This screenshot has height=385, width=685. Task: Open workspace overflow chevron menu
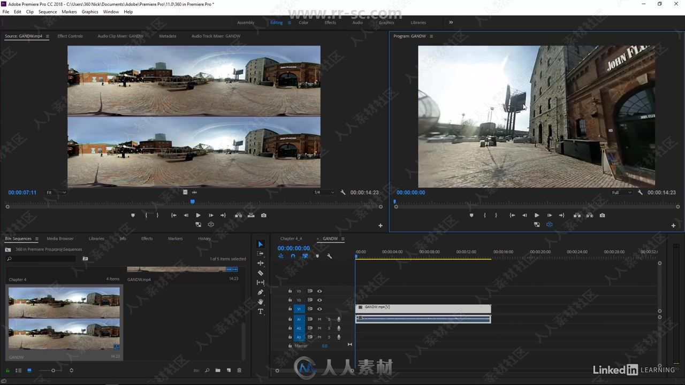[x=451, y=22]
